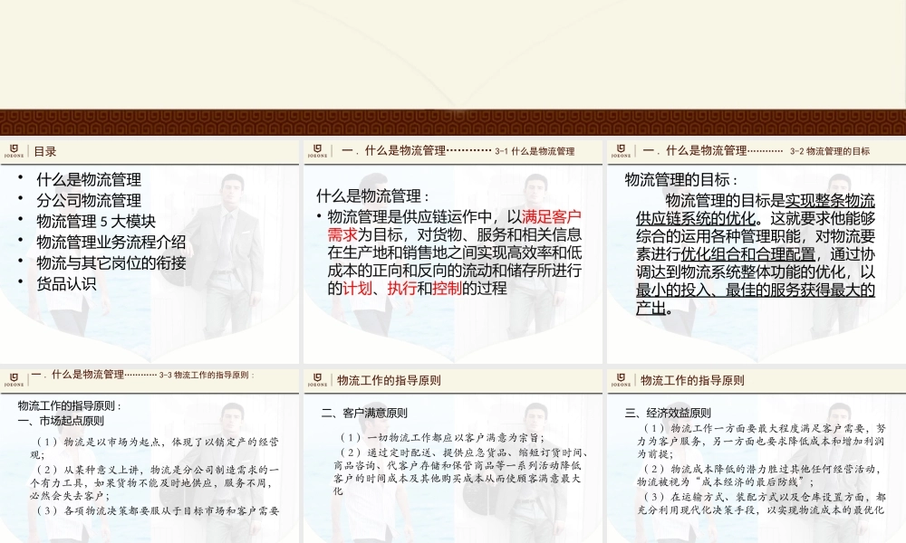The image size is (906, 543).
Task: Click the header label '3-2 物流管理的目标'
Action: coord(830,152)
